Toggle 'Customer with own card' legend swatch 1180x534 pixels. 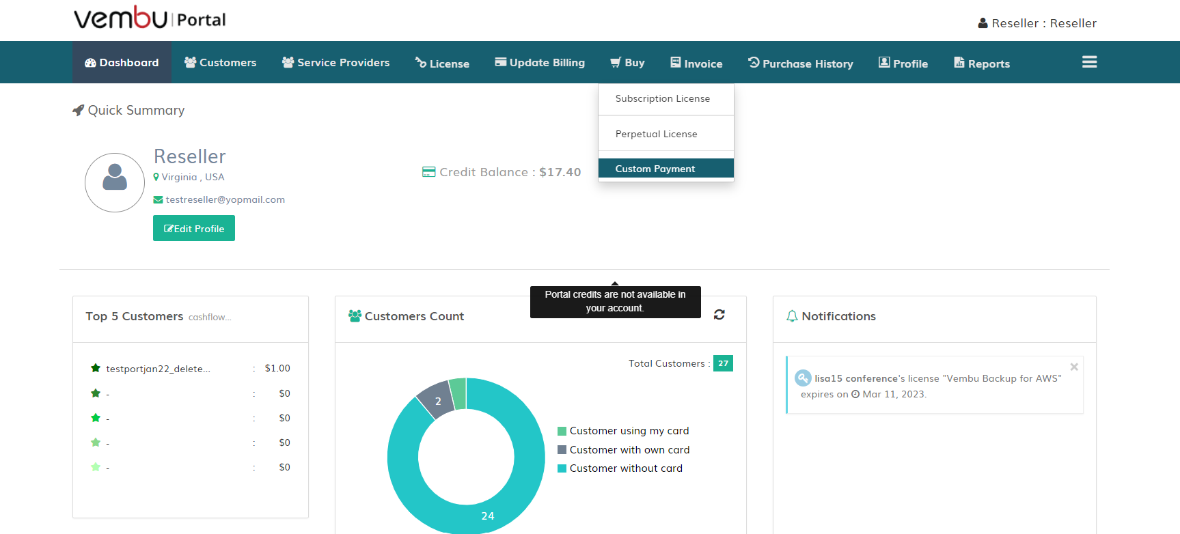tap(562, 450)
